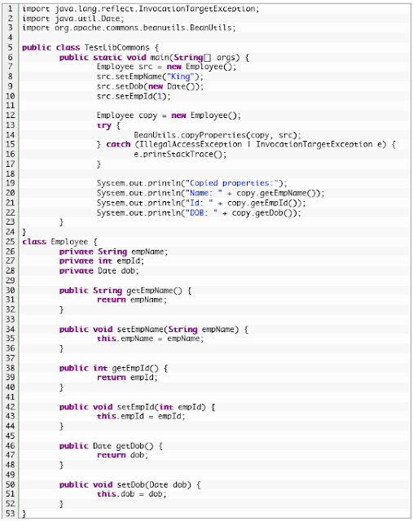413x521 pixels.
Task: Click the BeanUtils import statement
Action: [129, 28]
